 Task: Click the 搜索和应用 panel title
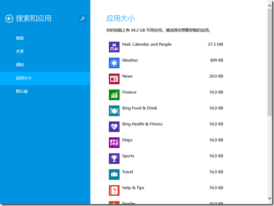click(34, 19)
